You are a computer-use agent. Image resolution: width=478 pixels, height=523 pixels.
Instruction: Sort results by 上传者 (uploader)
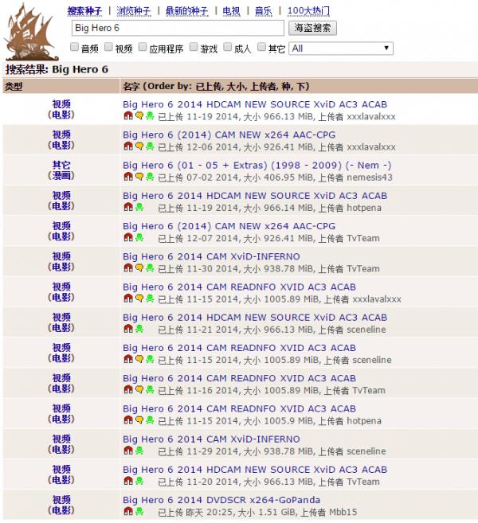(x=263, y=87)
